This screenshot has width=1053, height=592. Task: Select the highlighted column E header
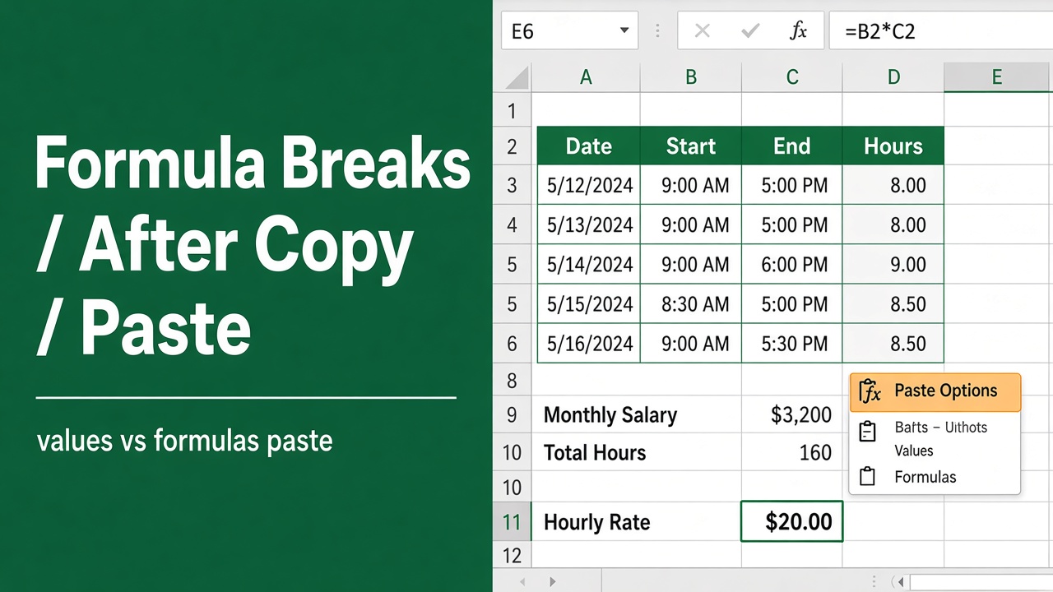click(997, 77)
